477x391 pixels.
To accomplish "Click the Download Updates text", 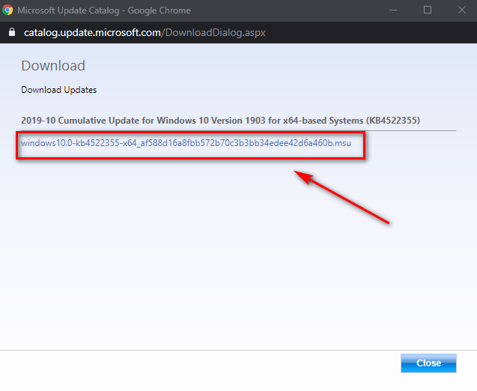I will tap(58, 90).
